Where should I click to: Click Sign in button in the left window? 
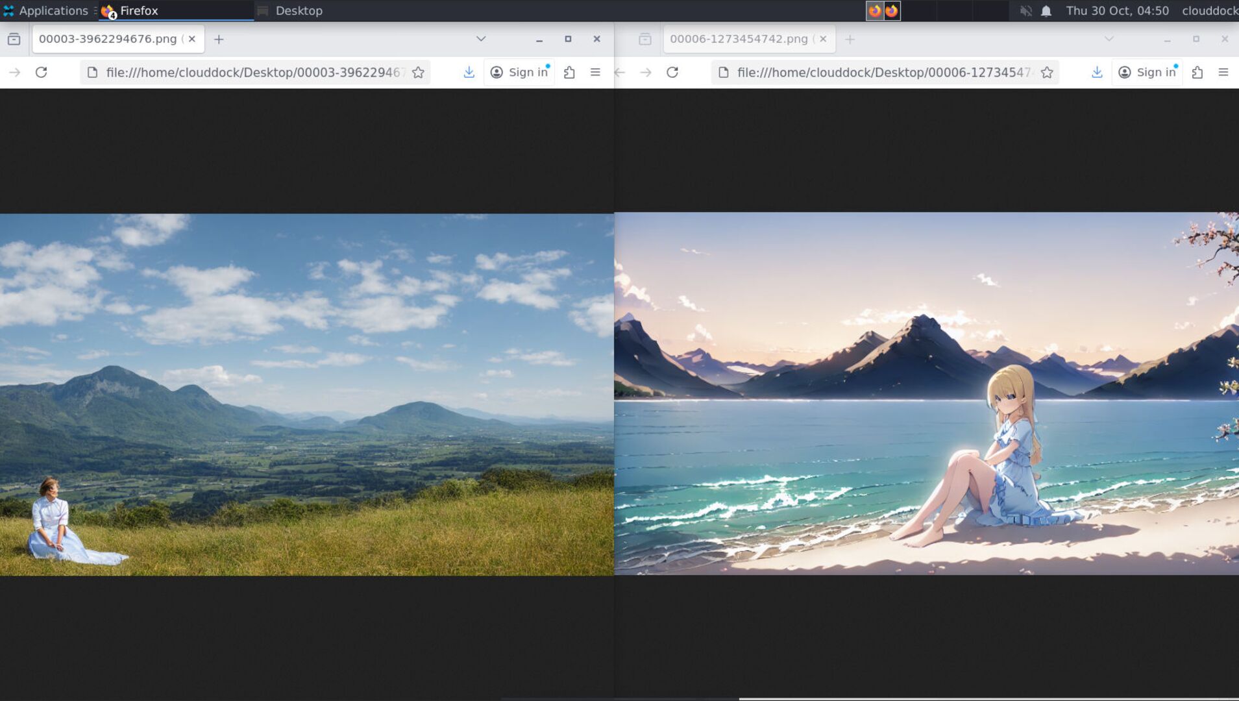(x=519, y=72)
